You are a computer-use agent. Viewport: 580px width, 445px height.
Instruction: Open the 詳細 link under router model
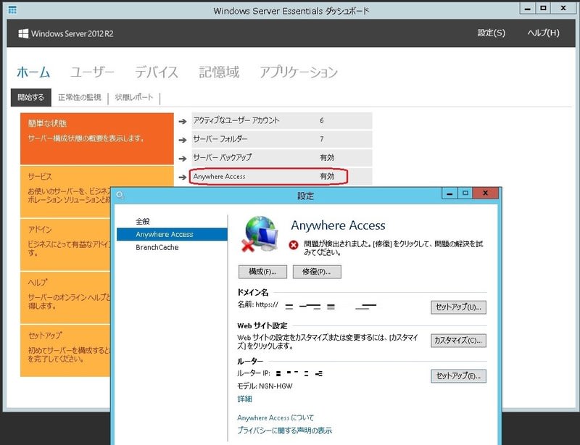click(245, 399)
